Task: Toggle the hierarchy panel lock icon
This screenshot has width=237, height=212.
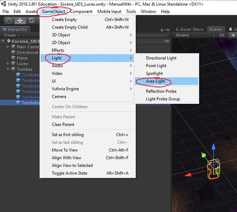Action: point(162,30)
